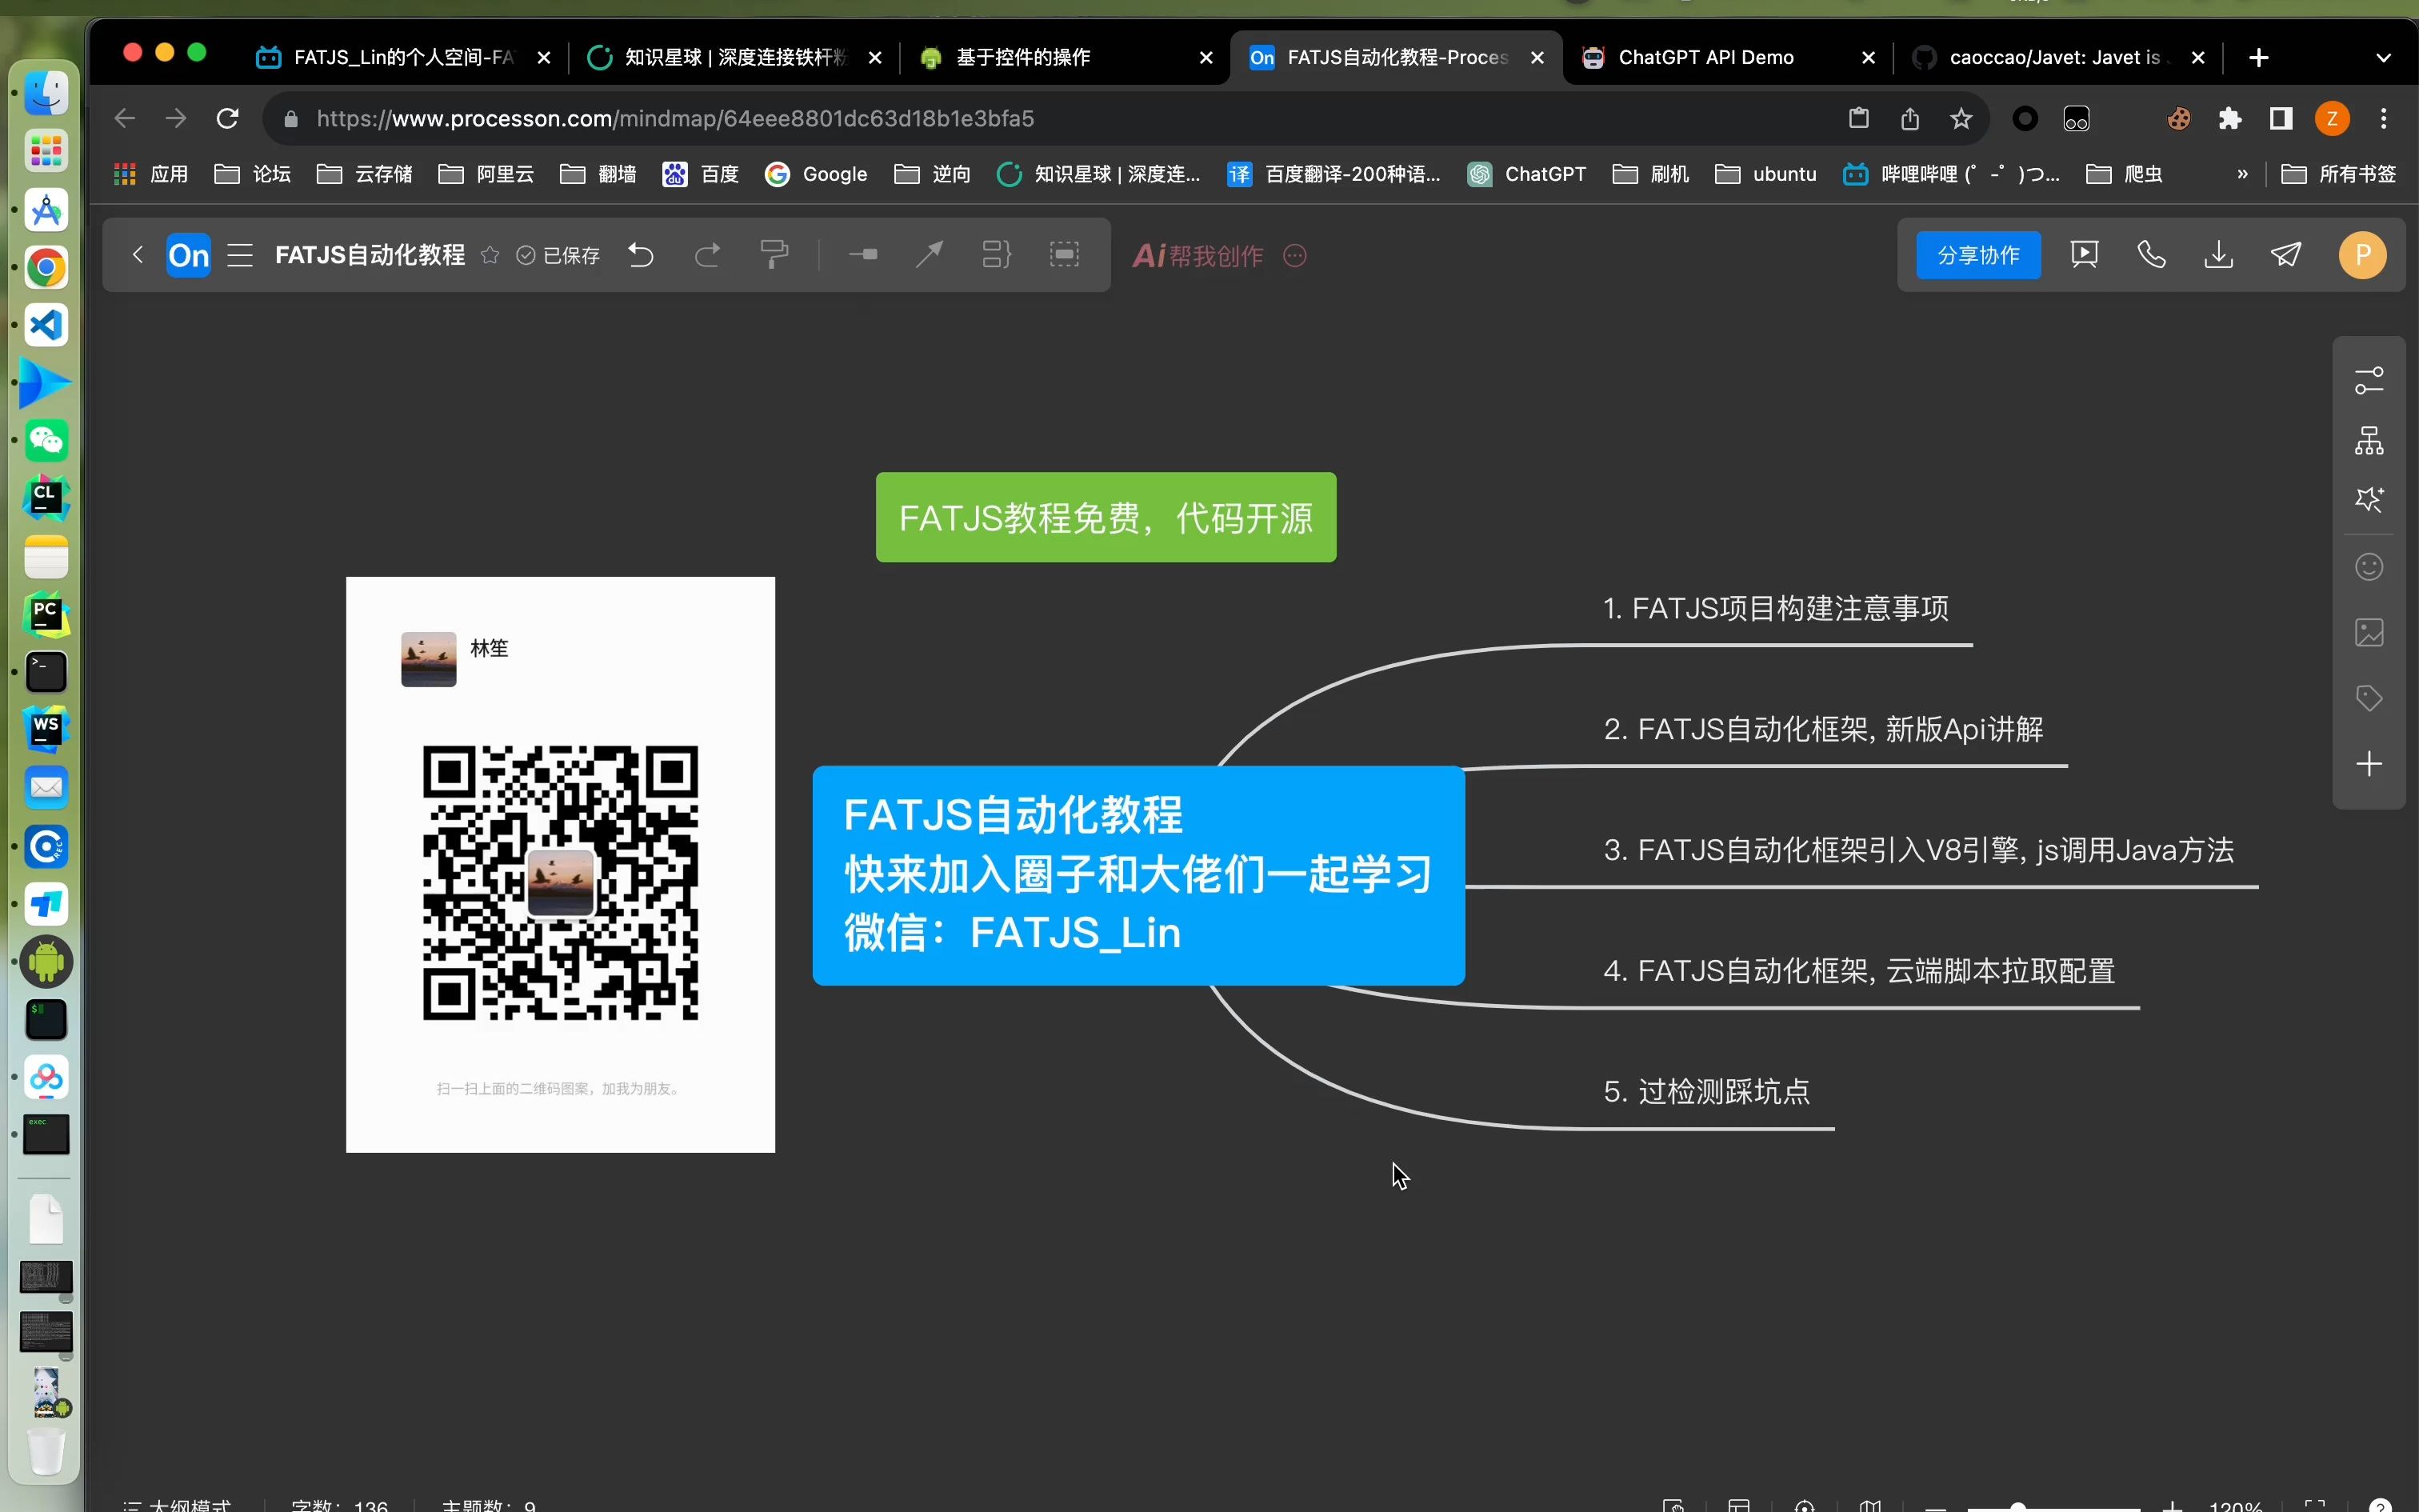This screenshot has width=2419, height=1512.
Task: Open the help question mark button
Action: coord(2380,1505)
